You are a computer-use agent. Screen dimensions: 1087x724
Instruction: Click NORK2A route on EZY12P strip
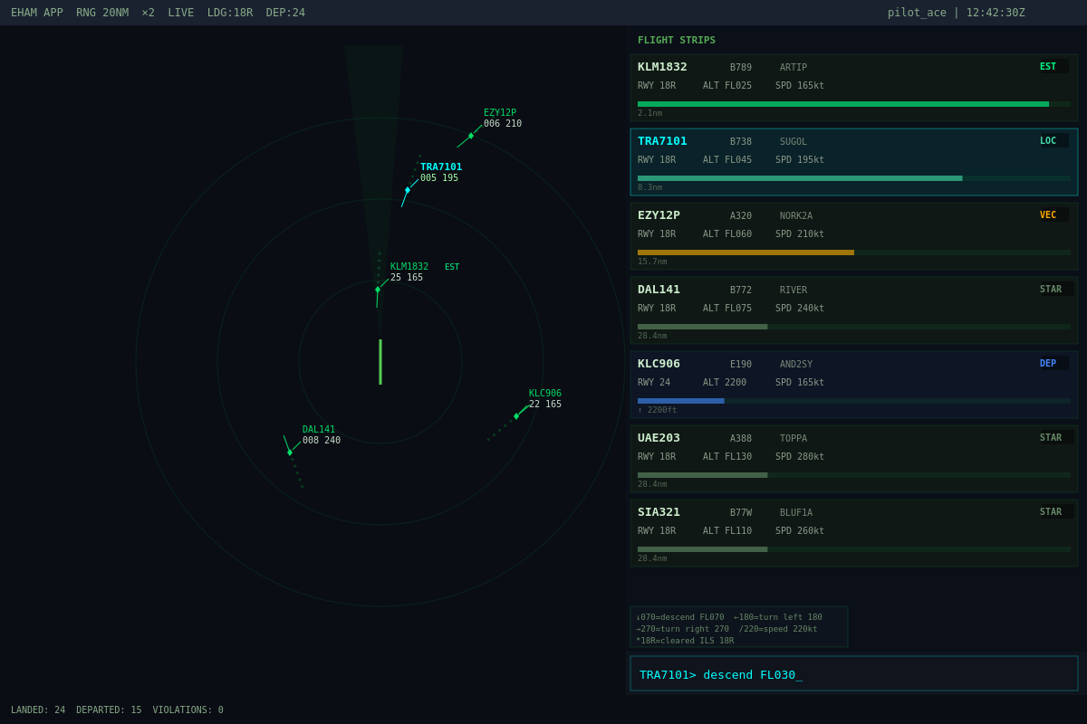click(796, 216)
